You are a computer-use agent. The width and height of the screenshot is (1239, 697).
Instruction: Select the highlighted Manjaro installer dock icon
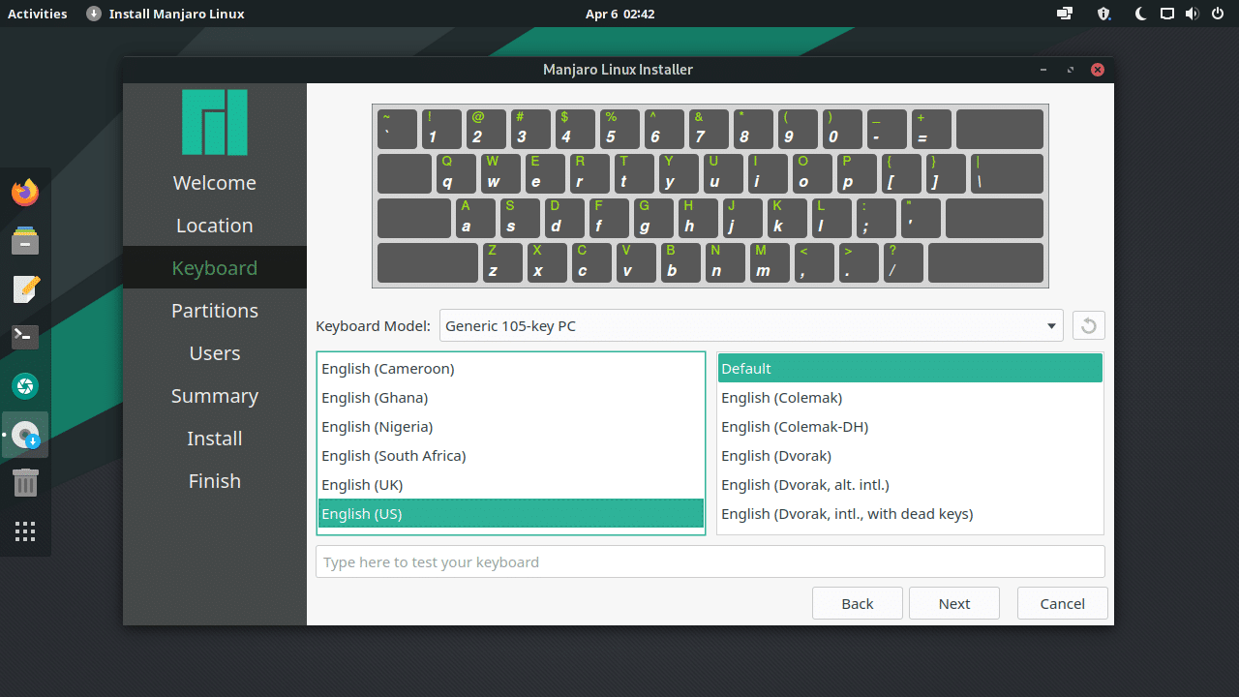click(x=25, y=434)
